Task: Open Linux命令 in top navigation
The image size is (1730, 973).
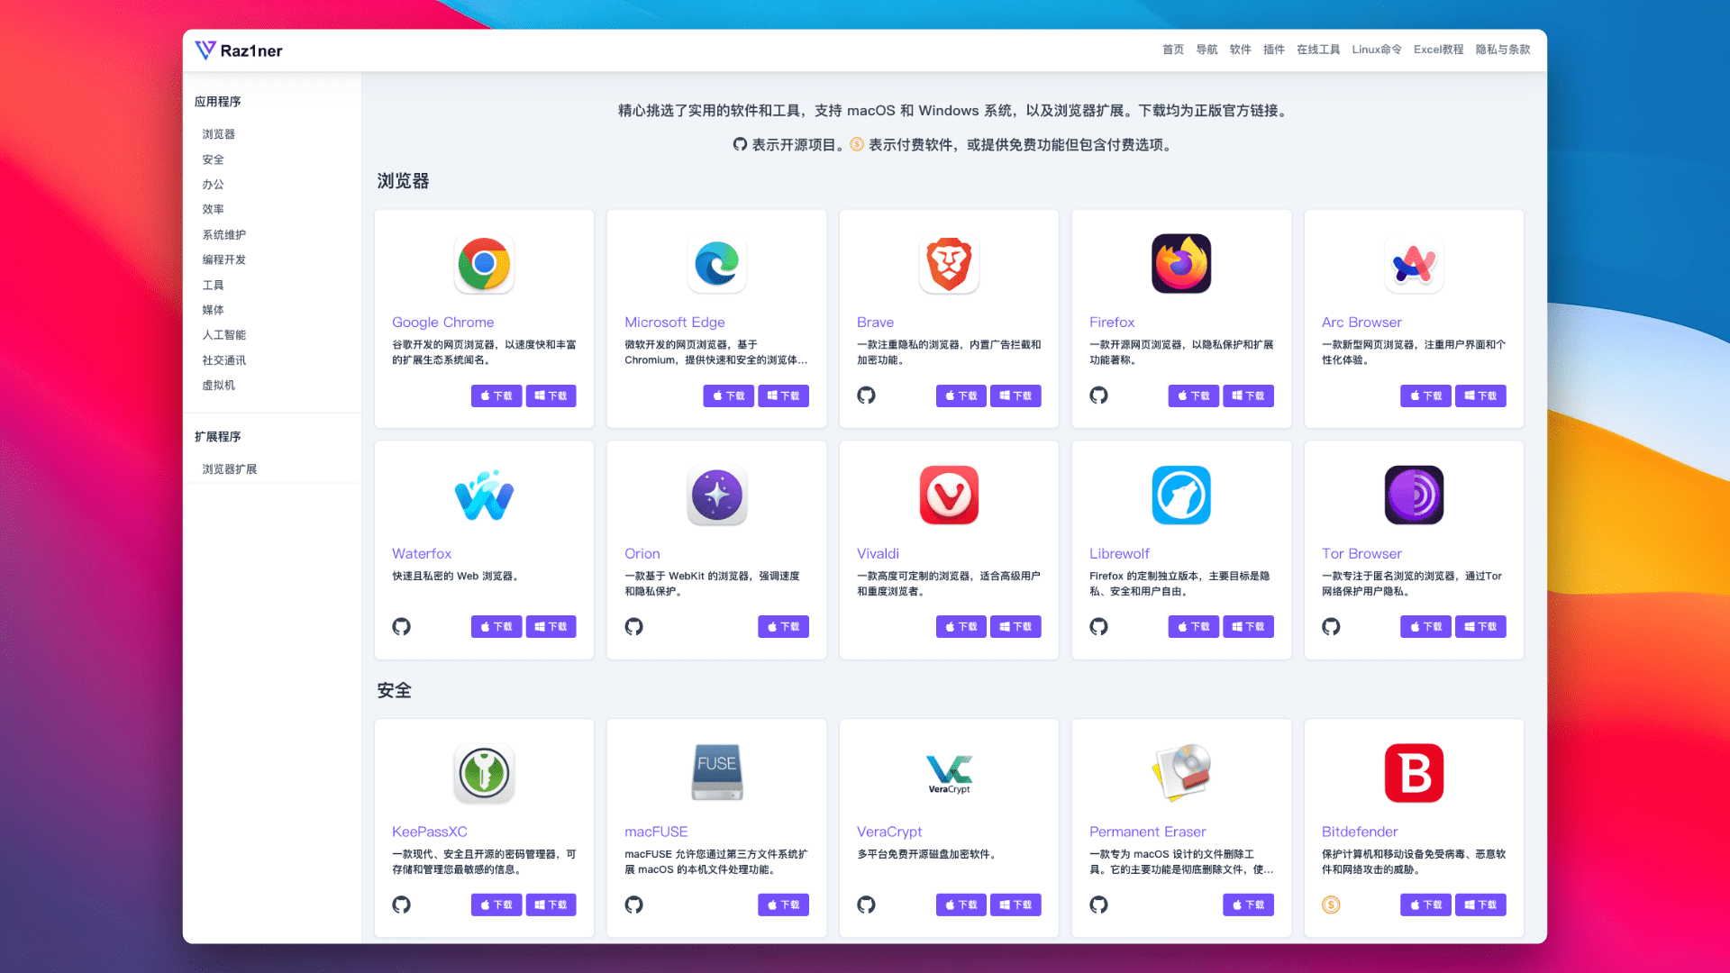Action: [1377, 50]
